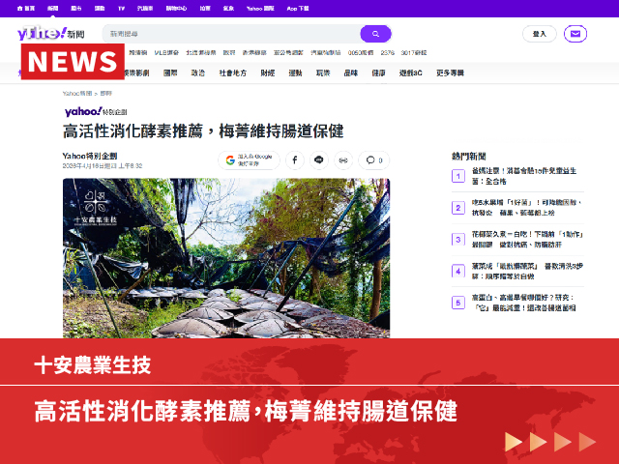Image resolution: width=619 pixels, height=464 pixels.
Task: Open the mail envelope icon
Action: 575,34
